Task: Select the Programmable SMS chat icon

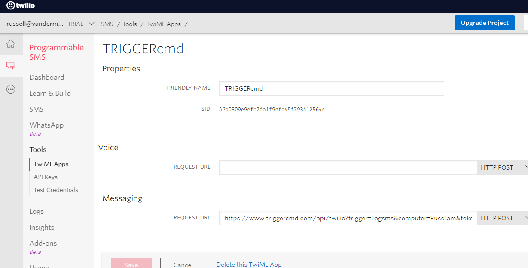Action: coord(11,66)
